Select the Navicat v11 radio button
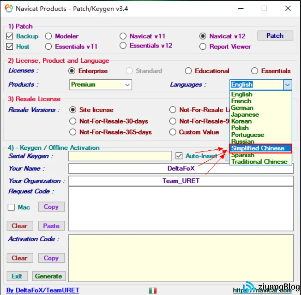This screenshot has width=301, height=295. coord(123,36)
